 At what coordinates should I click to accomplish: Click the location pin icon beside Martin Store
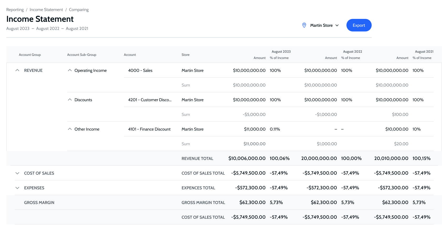click(x=304, y=25)
